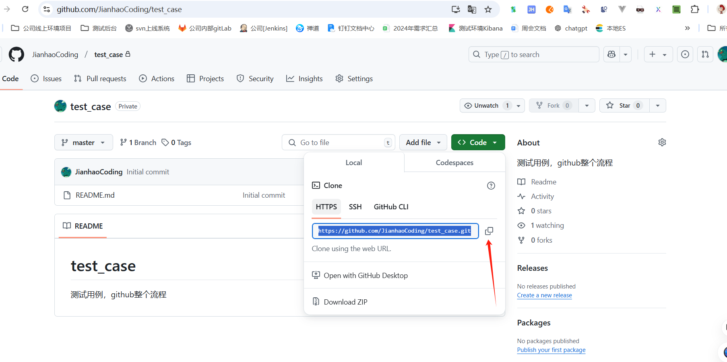Open the Pull requests tab
Image resolution: width=727 pixels, height=362 pixels.
(x=100, y=79)
